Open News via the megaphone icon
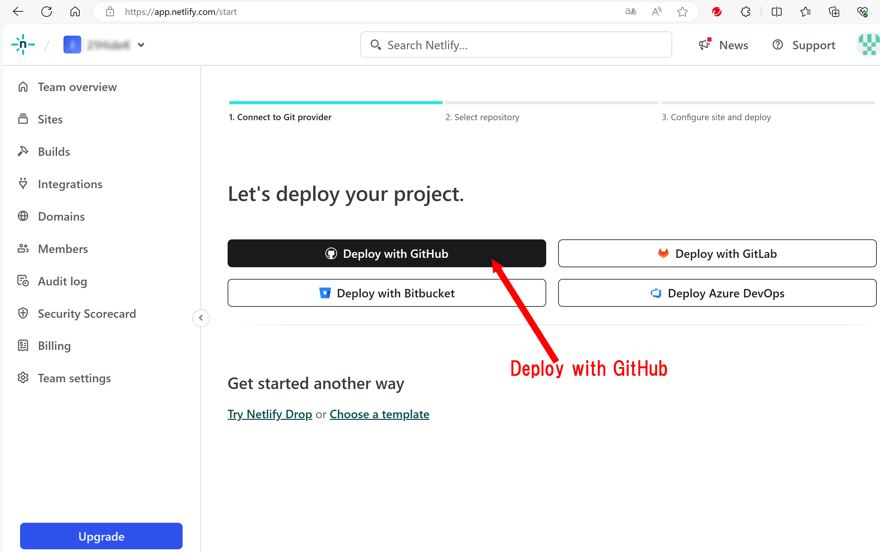Image resolution: width=880 pixels, height=552 pixels. 704,44
